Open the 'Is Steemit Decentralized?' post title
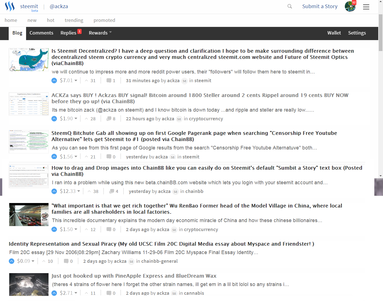 tap(203, 57)
